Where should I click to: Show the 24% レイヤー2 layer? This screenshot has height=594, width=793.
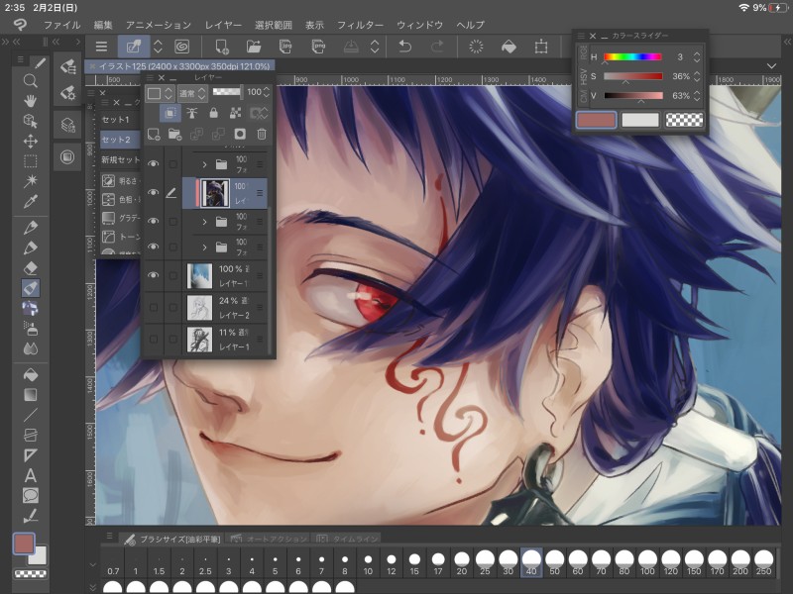point(154,307)
